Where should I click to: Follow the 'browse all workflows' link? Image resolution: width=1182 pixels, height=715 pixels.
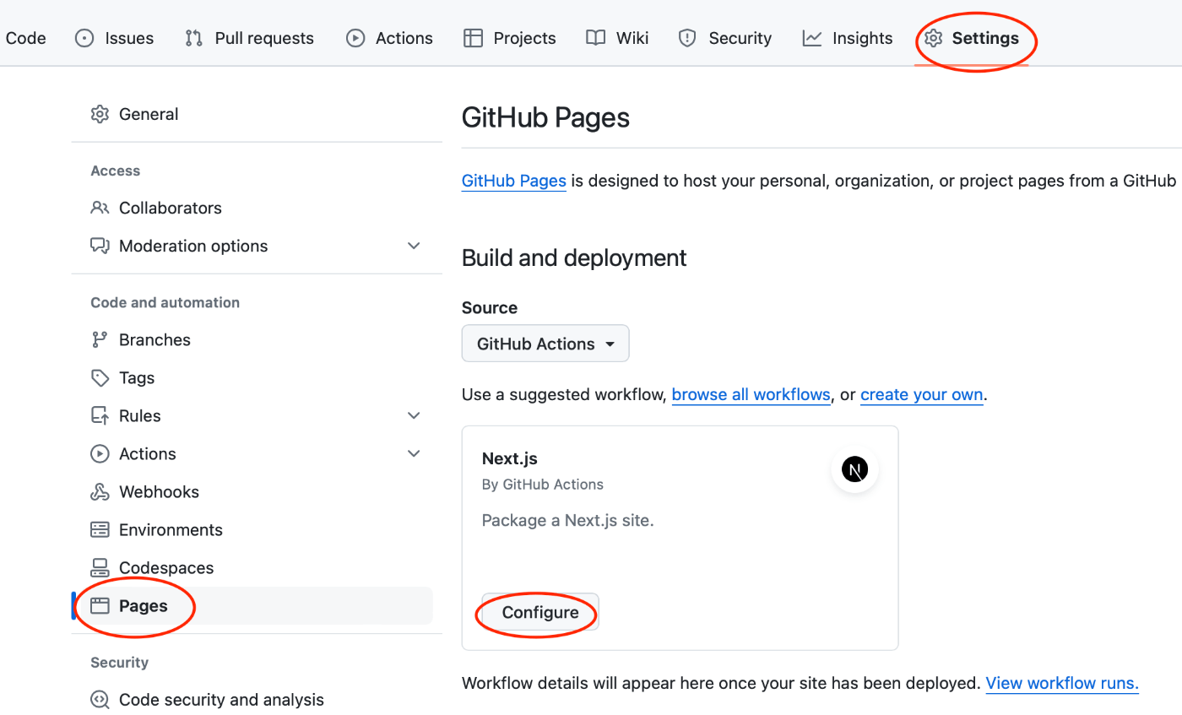(x=751, y=394)
